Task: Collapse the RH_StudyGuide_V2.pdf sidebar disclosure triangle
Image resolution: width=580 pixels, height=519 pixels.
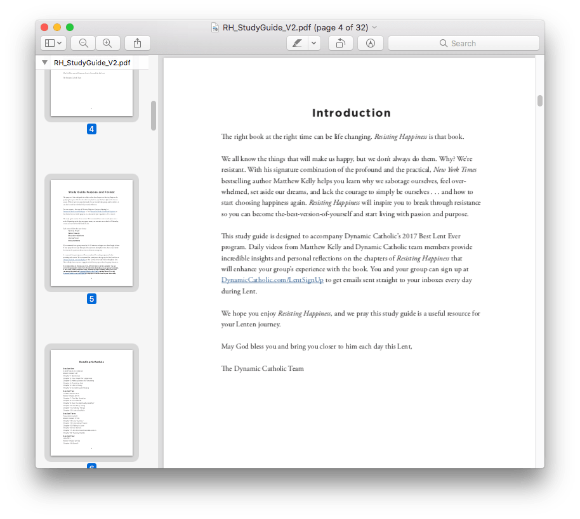Action: pyautogui.click(x=44, y=63)
